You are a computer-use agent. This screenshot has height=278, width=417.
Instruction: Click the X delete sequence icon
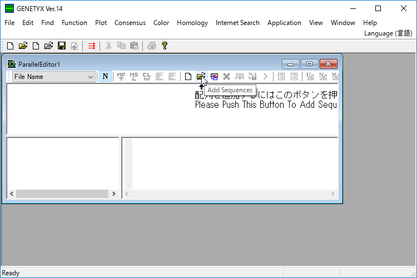click(227, 77)
